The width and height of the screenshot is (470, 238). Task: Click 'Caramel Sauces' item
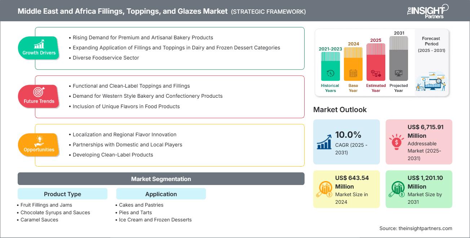pos(39,220)
